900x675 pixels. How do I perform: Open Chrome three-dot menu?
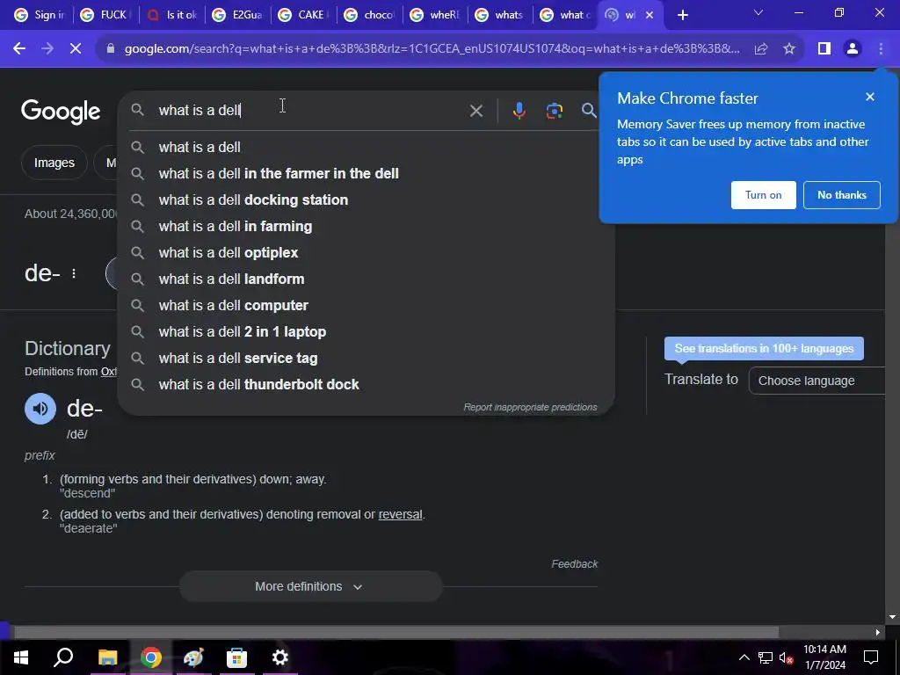click(881, 49)
